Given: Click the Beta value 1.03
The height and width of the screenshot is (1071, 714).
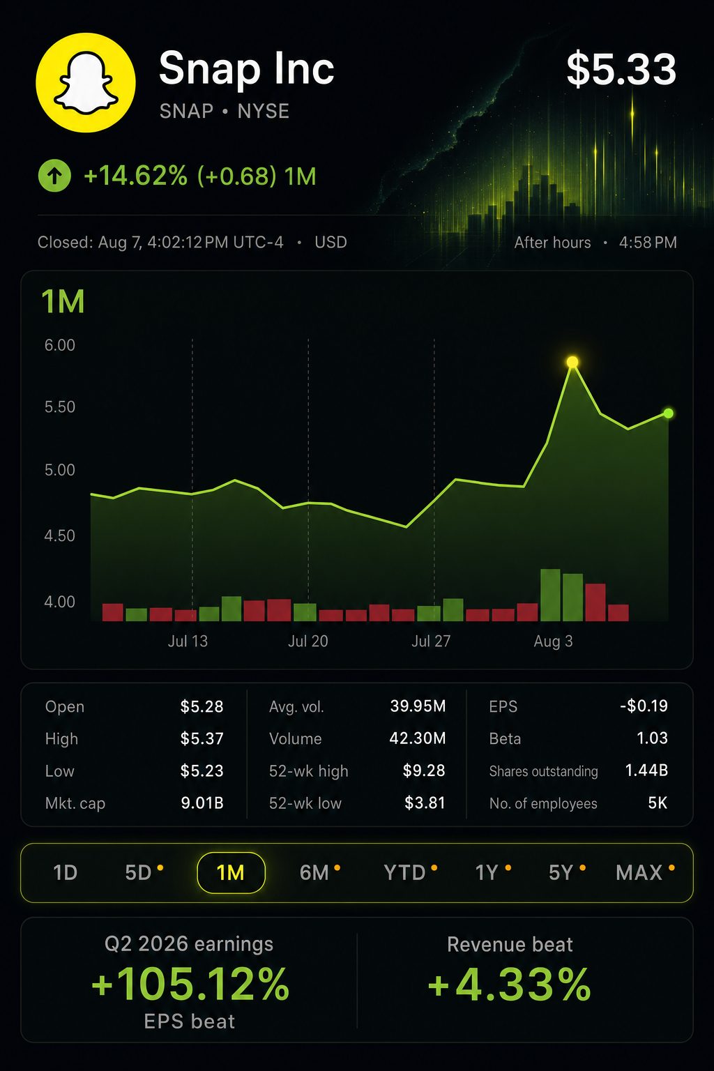Looking at the screenshot, I should (652, 738).
